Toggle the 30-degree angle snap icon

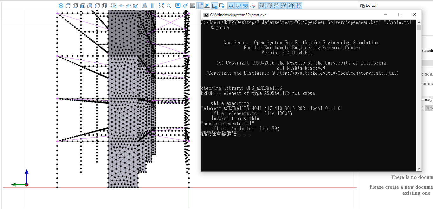(x=207, y=6)
